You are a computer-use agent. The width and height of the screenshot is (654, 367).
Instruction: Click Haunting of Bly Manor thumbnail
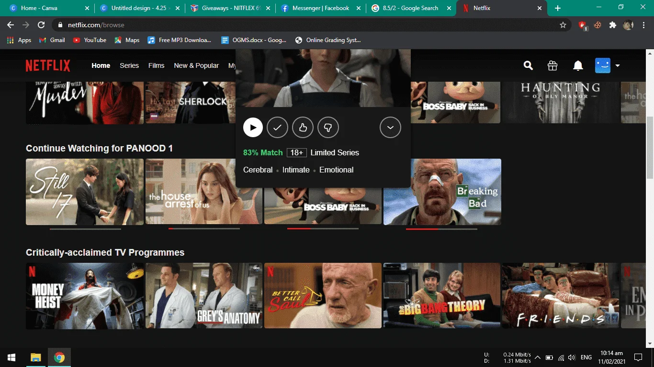coord(561,103)
